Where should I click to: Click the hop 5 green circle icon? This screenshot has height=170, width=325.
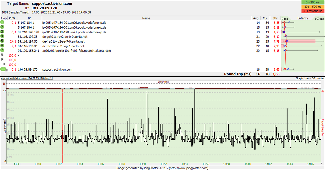pyautogui.click(x=2, y=41)
